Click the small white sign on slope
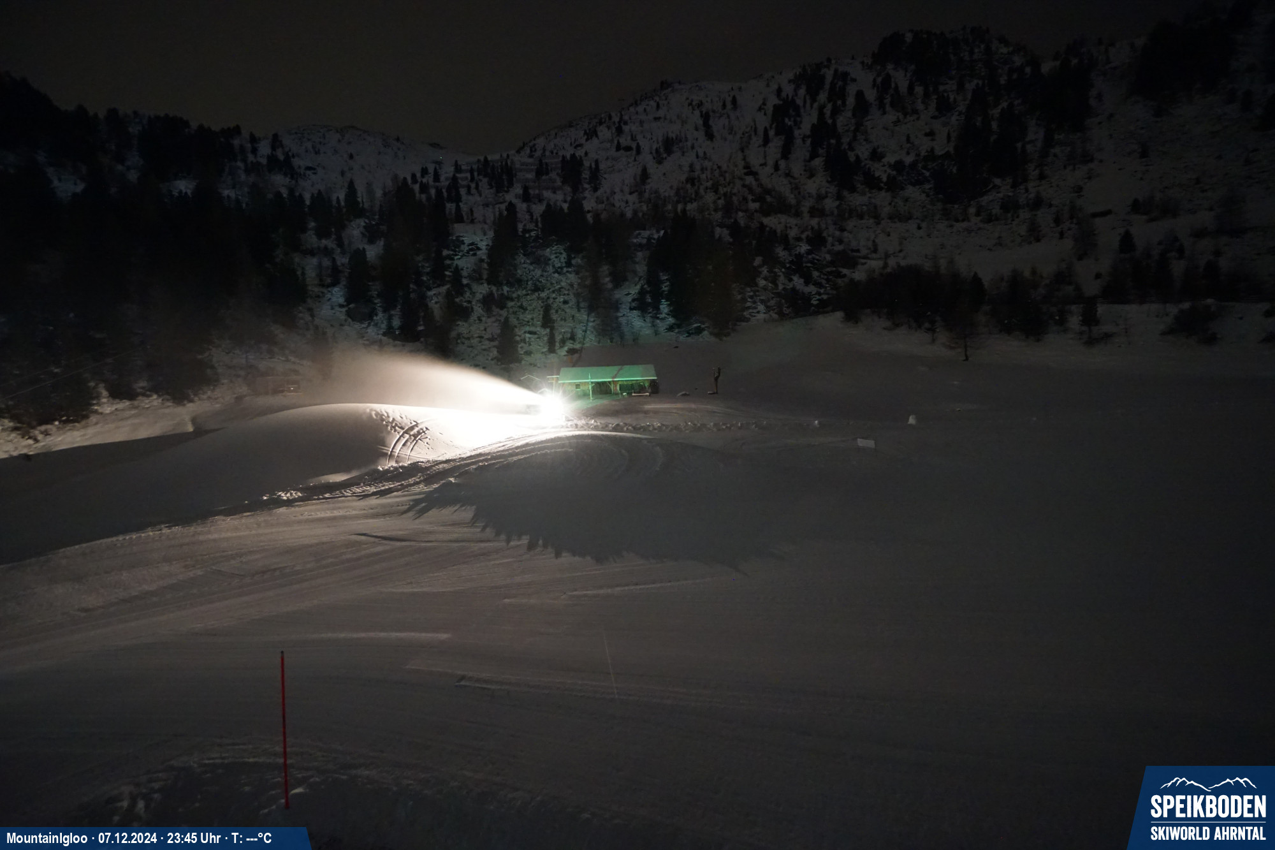 (x=865, y=443)
